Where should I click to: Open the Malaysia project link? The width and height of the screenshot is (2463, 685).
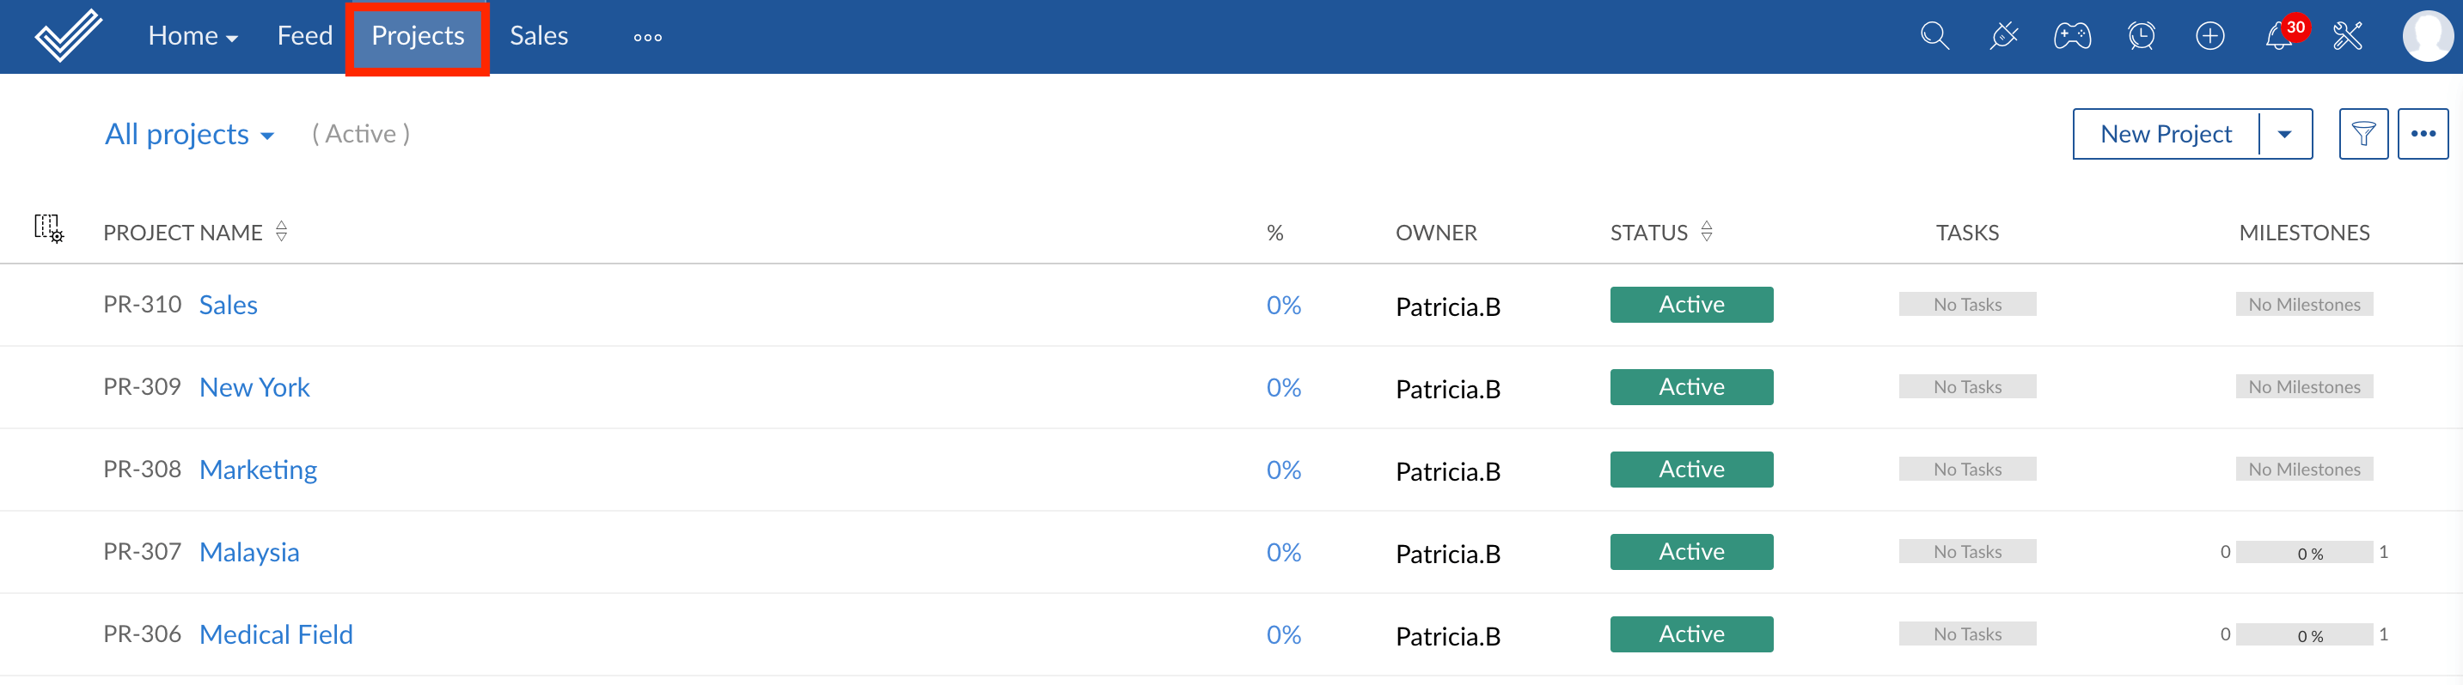point(248,552)
